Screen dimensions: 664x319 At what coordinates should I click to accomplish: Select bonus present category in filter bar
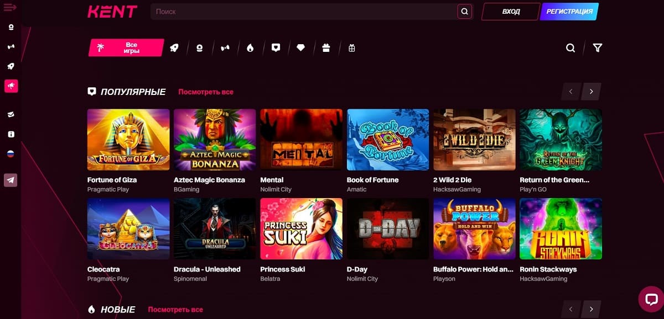[351, 48]
